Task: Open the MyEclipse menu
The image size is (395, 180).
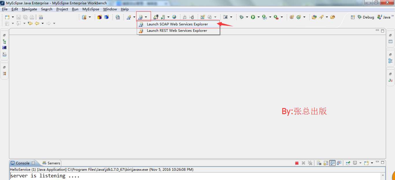Action: click(x=91, y=9)
